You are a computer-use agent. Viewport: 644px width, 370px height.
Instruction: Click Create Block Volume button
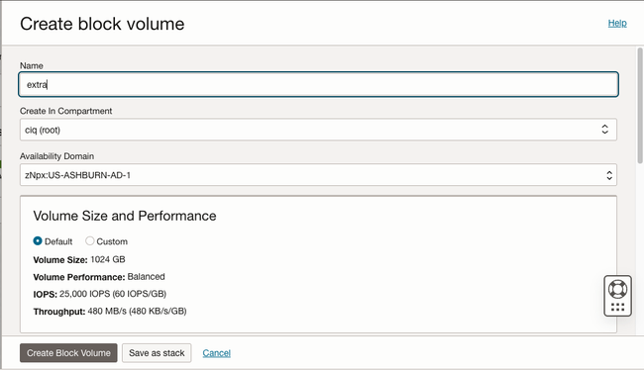[x=68, y=353]
